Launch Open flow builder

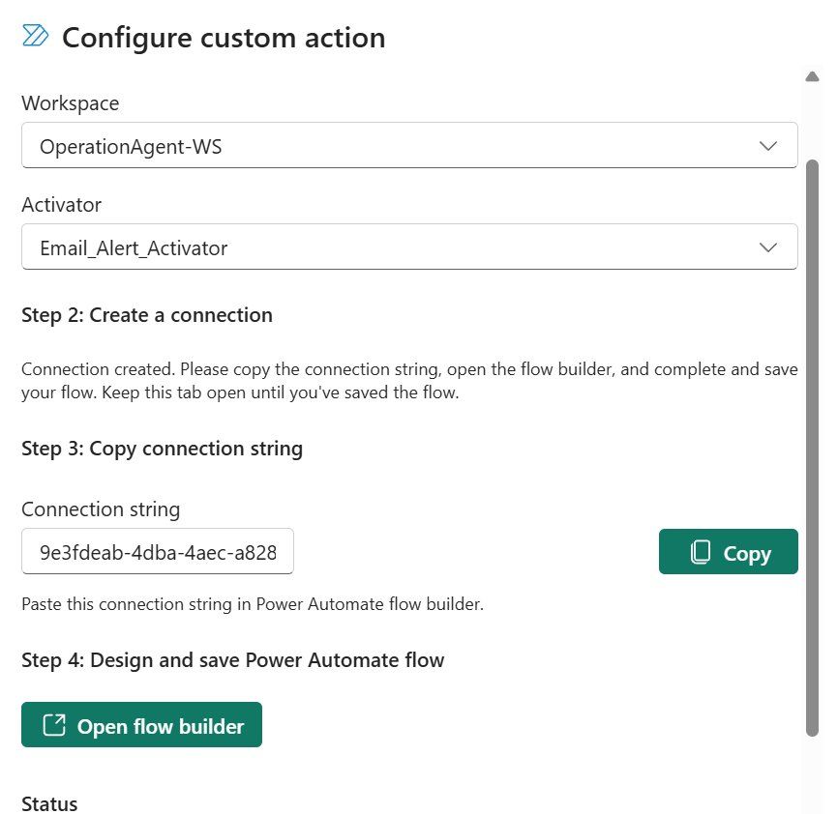(x=141, y=726)
